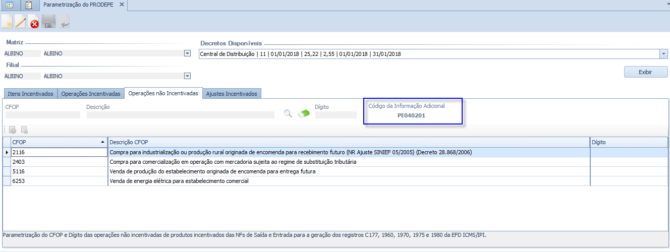The width and height of the screenshot is (670, 252).
Task: Click the Descrição input field
Action: (181, 115)
